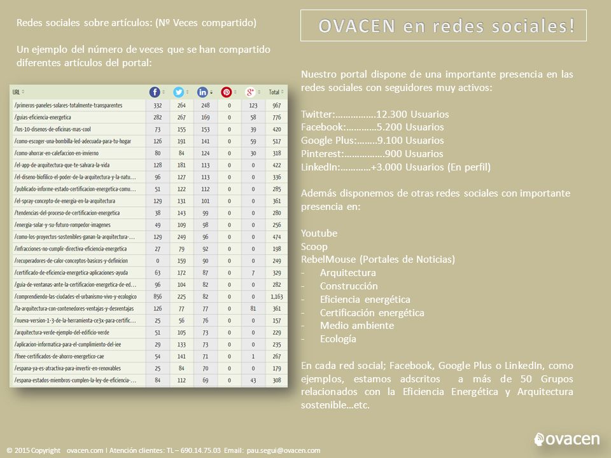
Task: Select '/la-arquitectura-con-contenedores-ventajas-y-desventajas' URL
Action: pyautogui.click(x=74, y=309)
